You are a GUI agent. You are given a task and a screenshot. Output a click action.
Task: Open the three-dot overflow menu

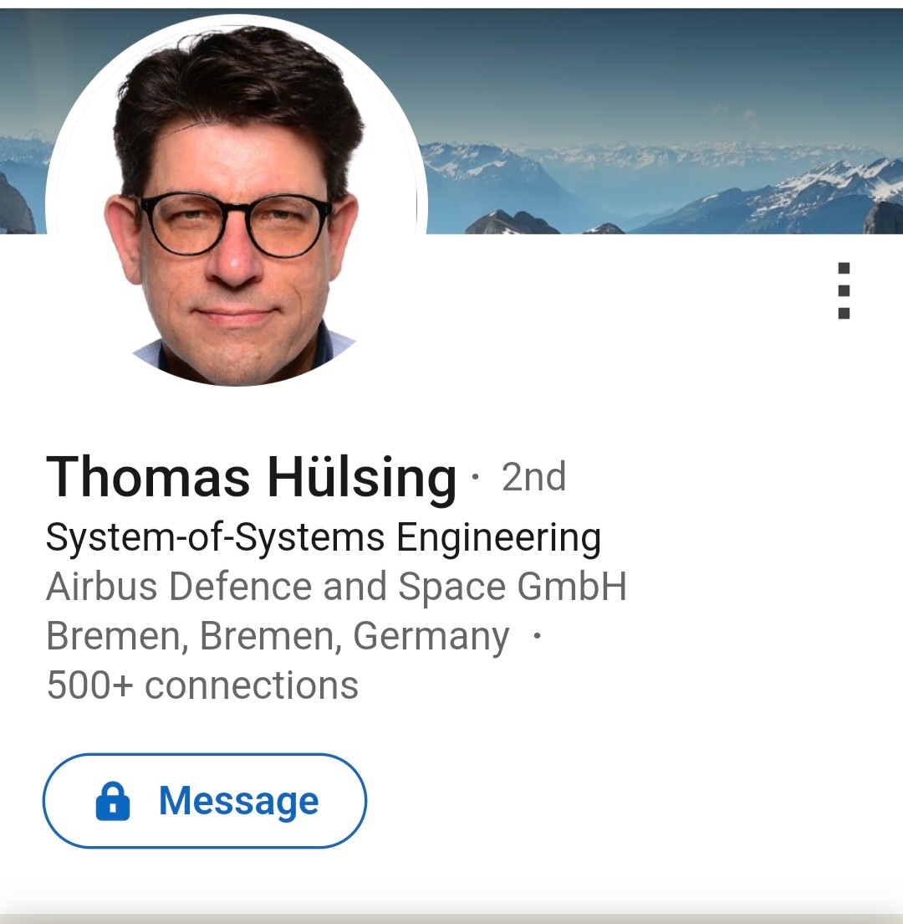pyautogui.click(x=843, y=290)
